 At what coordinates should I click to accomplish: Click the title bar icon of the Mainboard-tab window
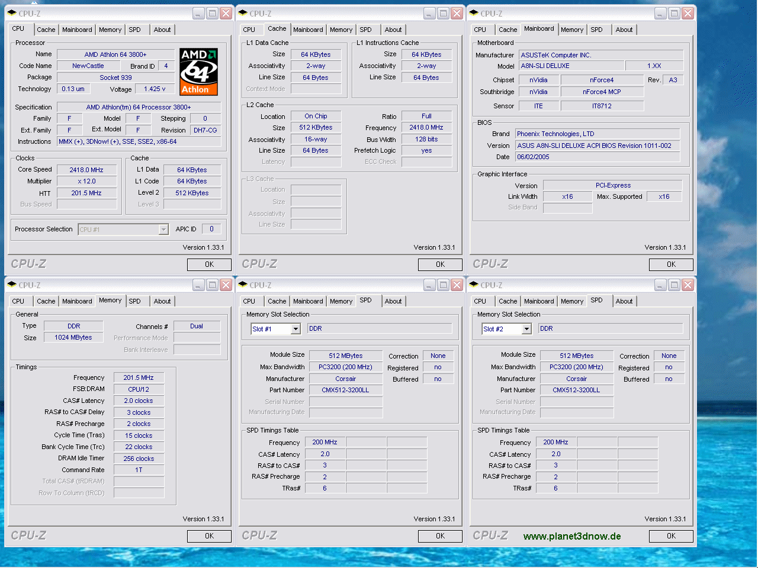pyautogui.click(x=474, y=13)
